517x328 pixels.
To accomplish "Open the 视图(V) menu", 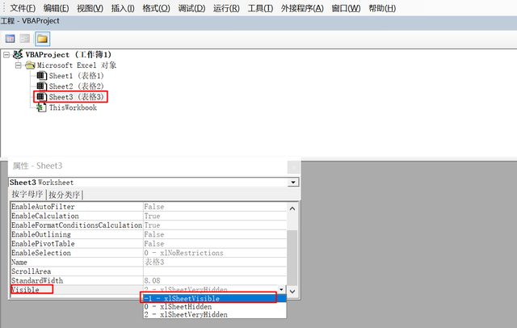I will [90, 8].
